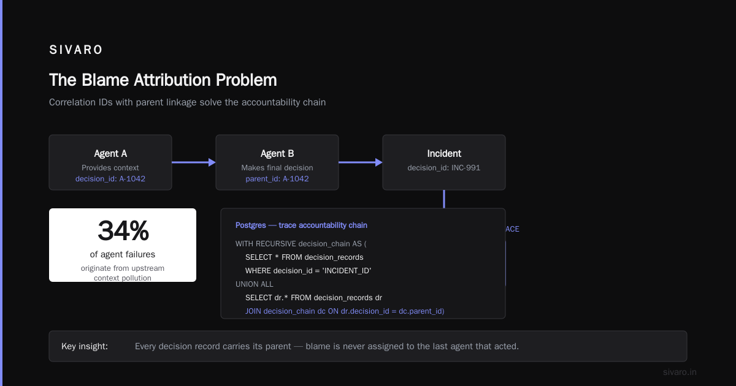Click the 34% statistic figure
The height and width of the screenshot is (386, 736).
pos(123,232)
